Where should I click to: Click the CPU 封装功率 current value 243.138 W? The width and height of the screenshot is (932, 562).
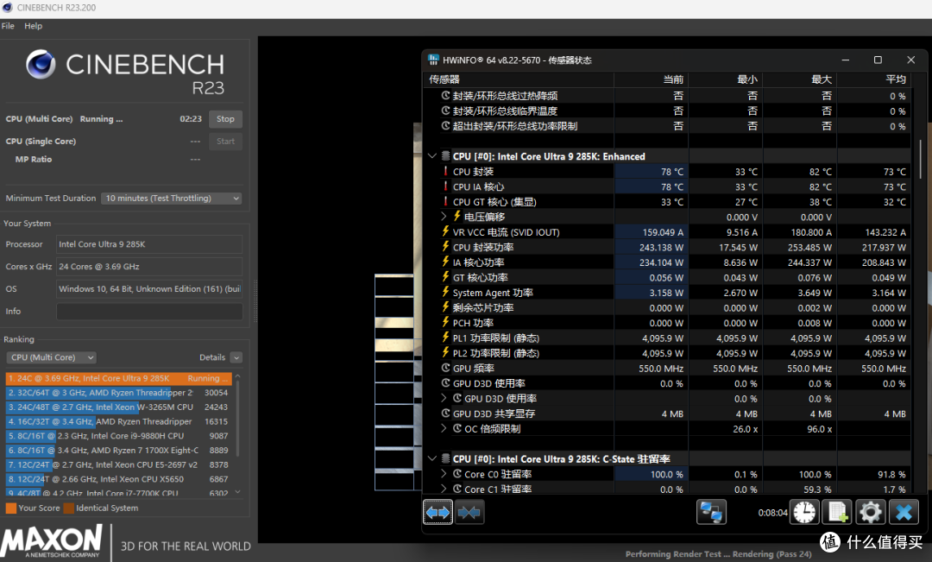(662, 247)
